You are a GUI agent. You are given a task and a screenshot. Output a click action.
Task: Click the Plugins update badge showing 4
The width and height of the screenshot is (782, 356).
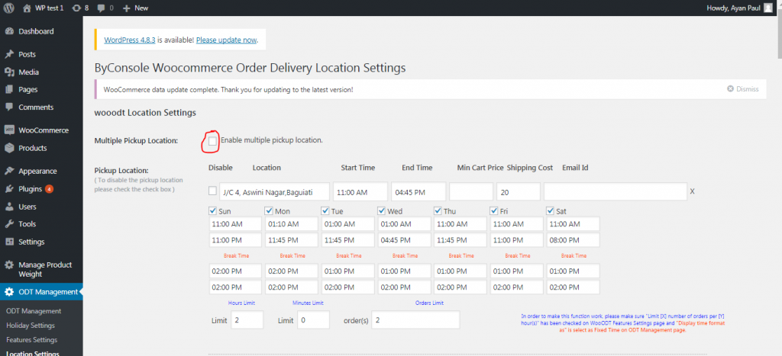point(50,189)
